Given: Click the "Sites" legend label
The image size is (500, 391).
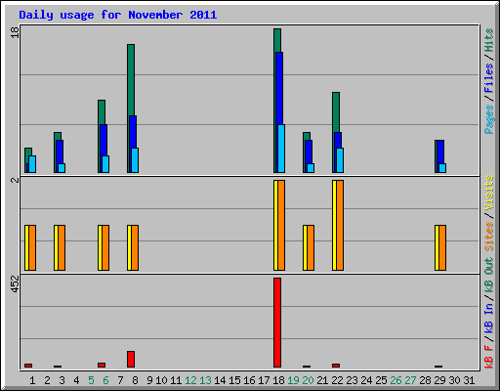Looking at the screenshot, I should click(x=488, y=237).
